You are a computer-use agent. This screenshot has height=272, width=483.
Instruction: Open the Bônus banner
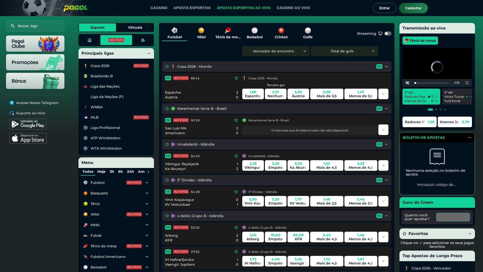(35, 81)
